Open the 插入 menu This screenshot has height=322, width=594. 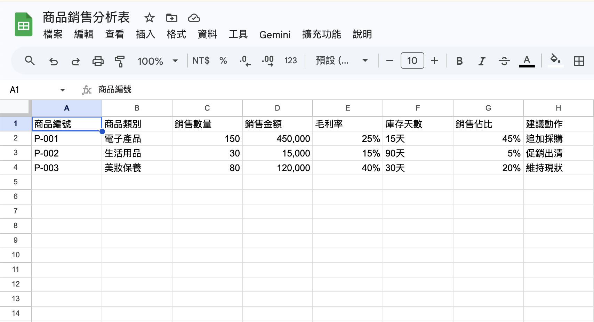145,34
